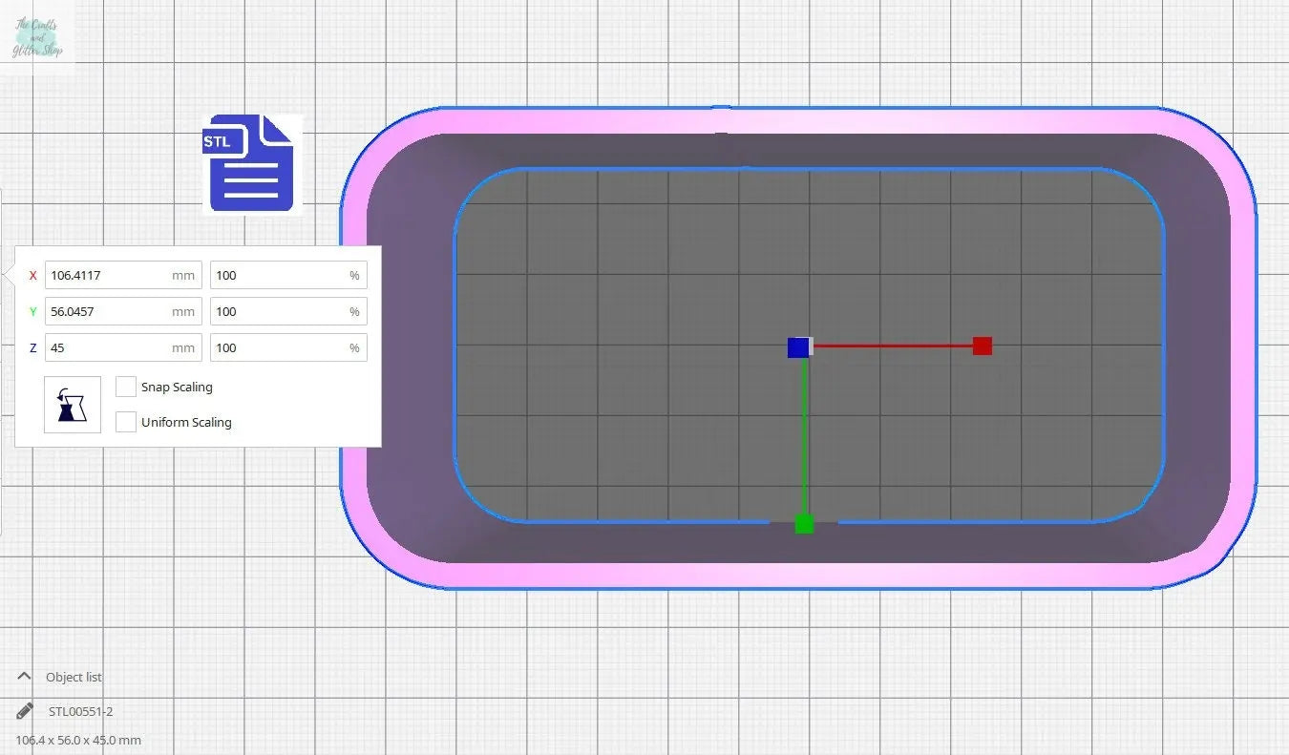Click the blue STL file icon

tap(251, 163)
